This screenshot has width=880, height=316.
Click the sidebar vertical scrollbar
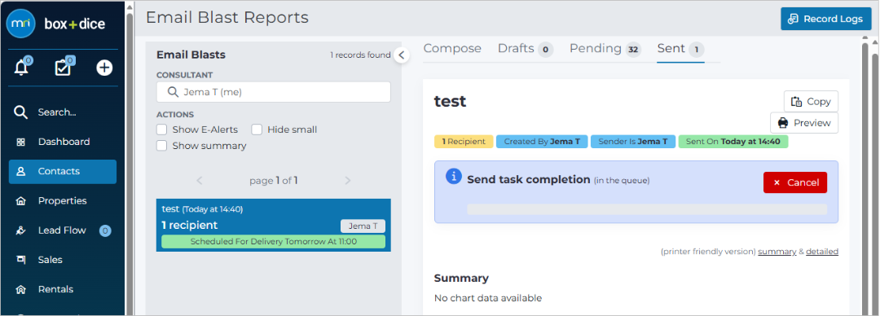coord(130,163)
